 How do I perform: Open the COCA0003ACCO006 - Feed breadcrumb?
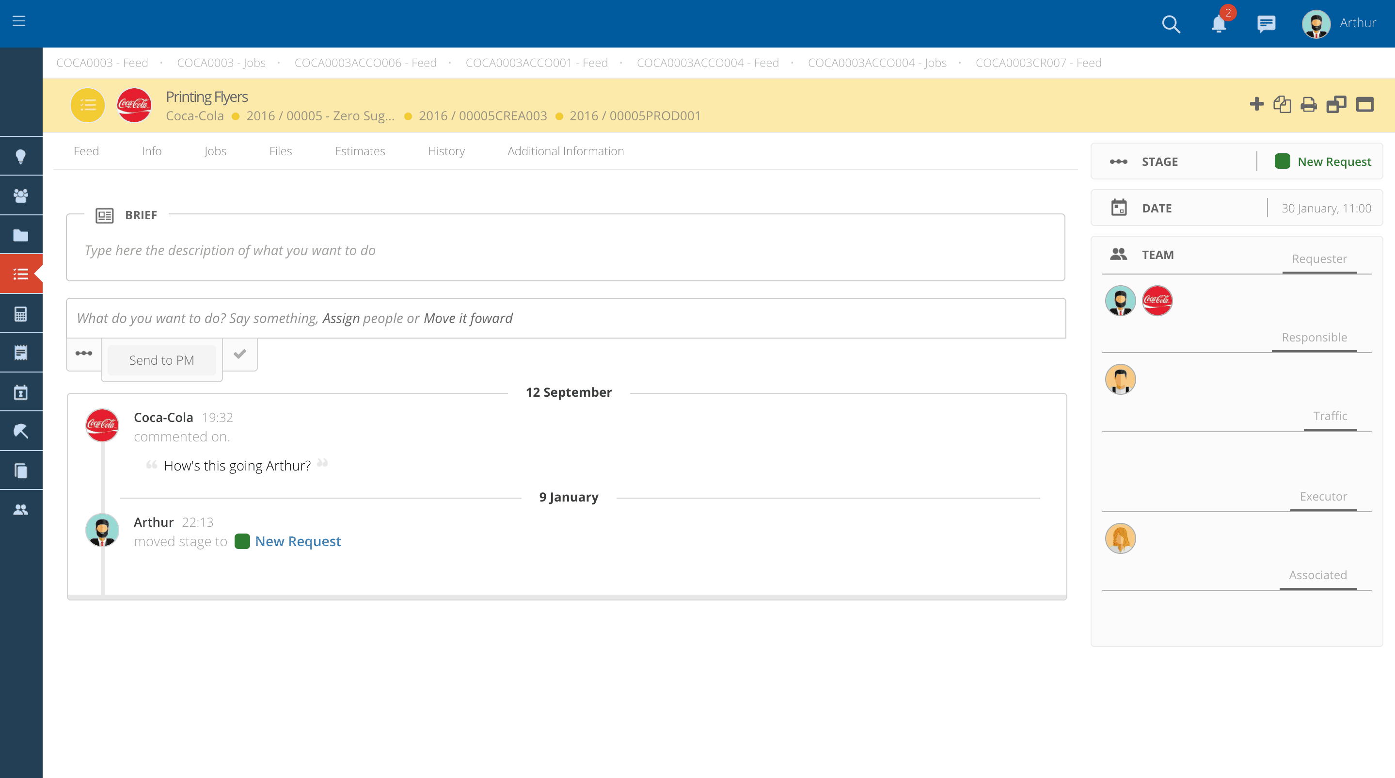point(365,63)
